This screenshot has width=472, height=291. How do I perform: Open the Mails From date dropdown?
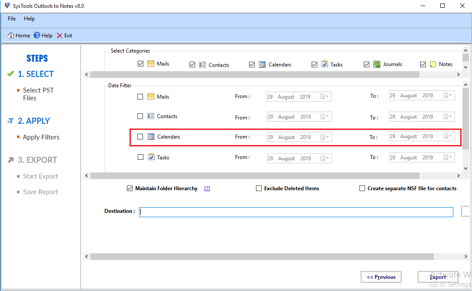pyautogui.click(x=325, y=96)
